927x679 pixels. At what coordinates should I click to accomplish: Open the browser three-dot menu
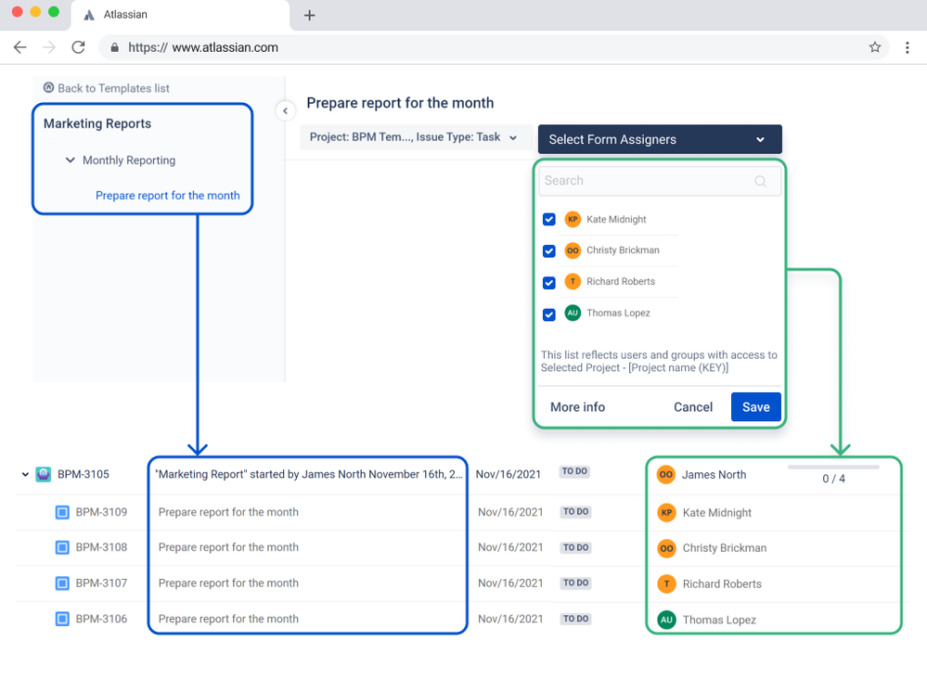(x=907, y=47)
